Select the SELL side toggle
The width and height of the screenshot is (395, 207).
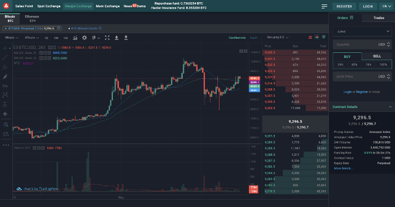[x=376, y=56]
